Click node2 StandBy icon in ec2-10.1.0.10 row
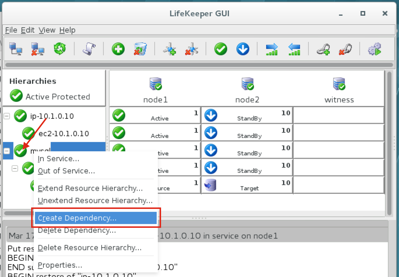This screenshot has height=277, width=399. [x=211, y=133]
